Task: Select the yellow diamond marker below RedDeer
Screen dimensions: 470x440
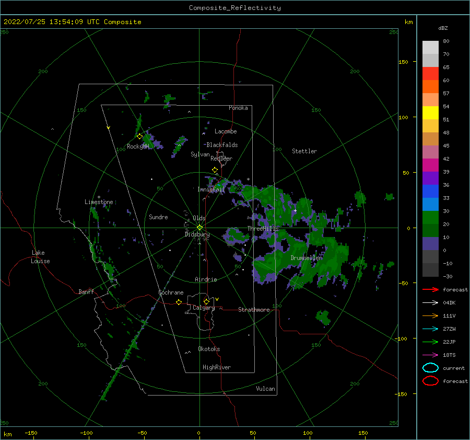Action: coord(215,170)
